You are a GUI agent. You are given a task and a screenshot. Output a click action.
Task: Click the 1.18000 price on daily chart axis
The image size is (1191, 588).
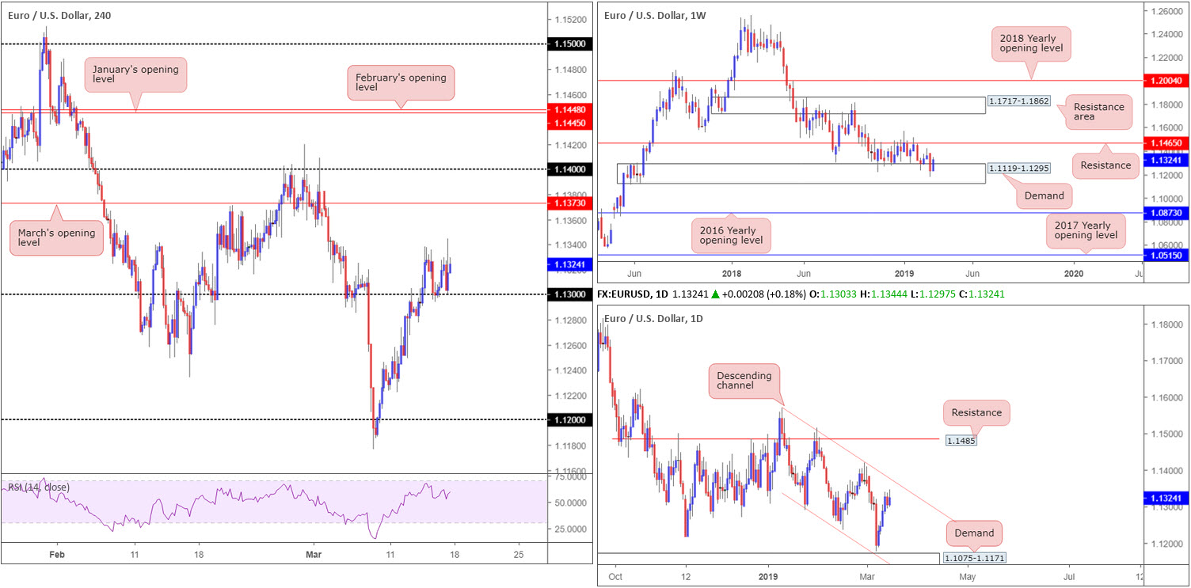click(x=1168, y=324)
